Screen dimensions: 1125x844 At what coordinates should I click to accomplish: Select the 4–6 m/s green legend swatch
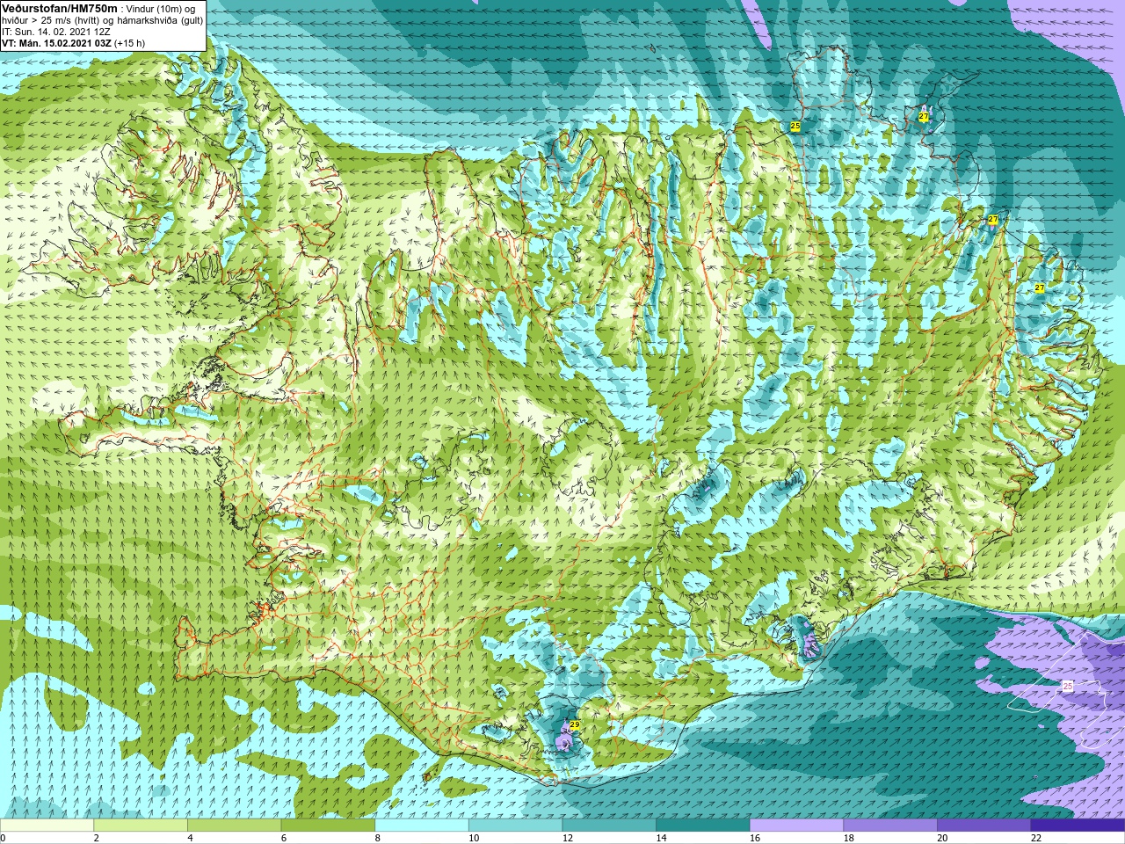point(234,826)
